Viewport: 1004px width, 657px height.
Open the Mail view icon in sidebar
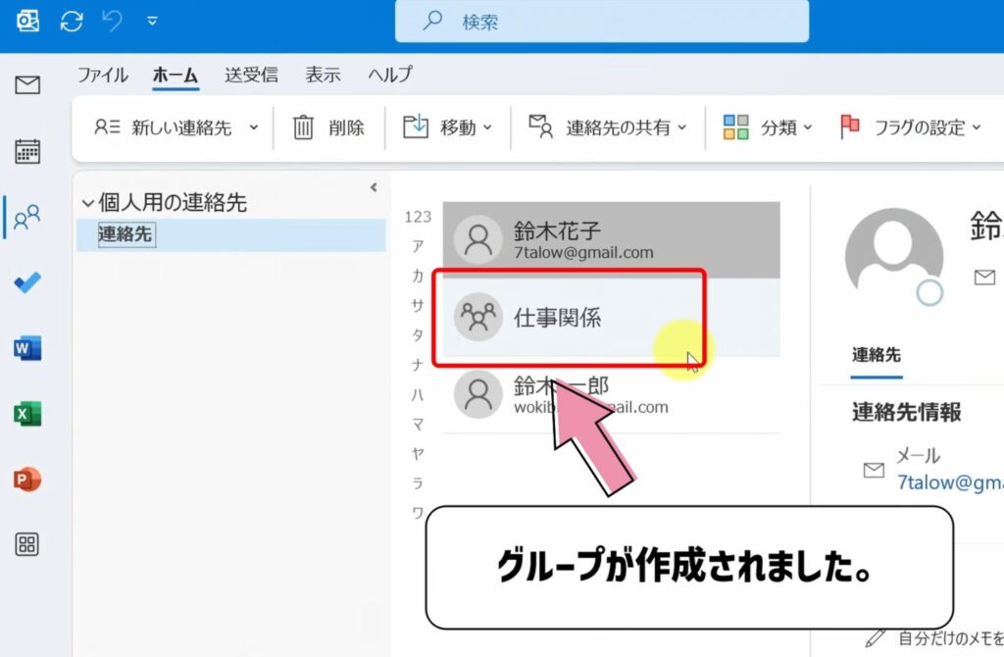27,84
